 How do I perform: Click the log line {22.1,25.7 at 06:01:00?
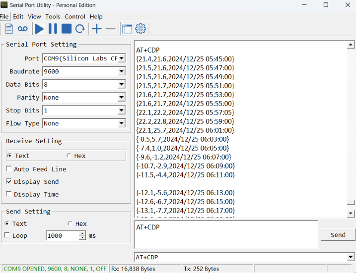[x=185, y=130]
